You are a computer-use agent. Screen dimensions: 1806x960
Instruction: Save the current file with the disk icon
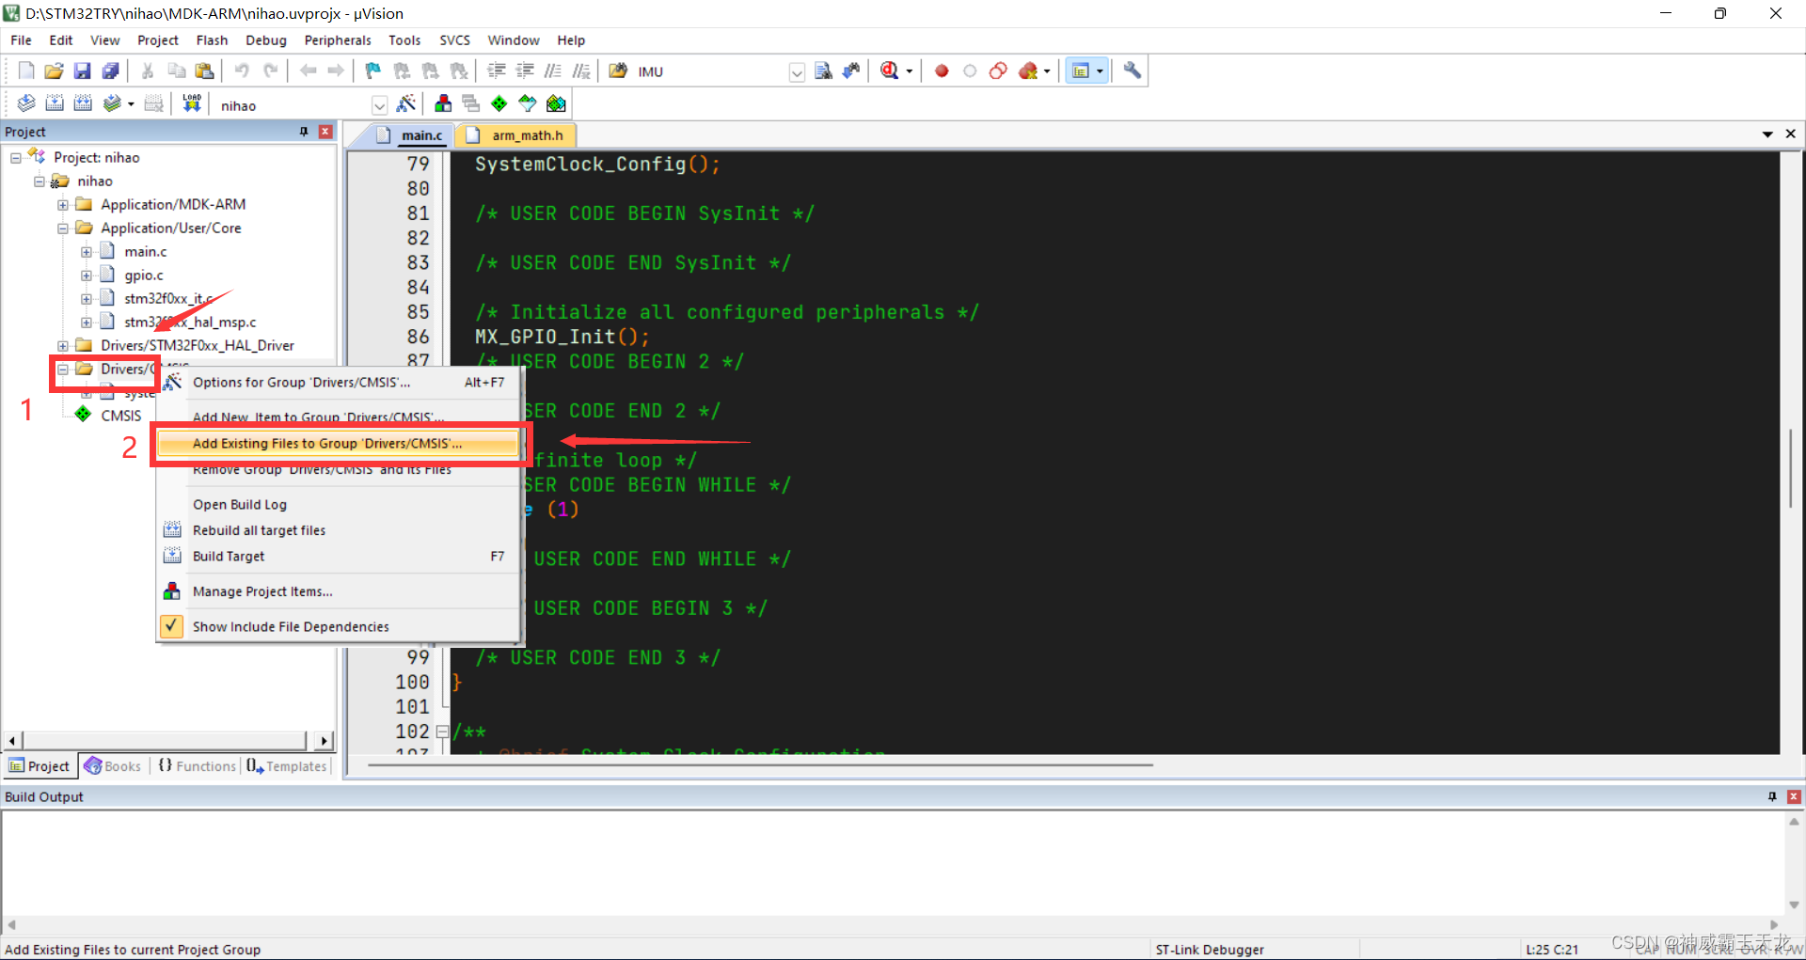pyautogui.click(x=83, y=71)
